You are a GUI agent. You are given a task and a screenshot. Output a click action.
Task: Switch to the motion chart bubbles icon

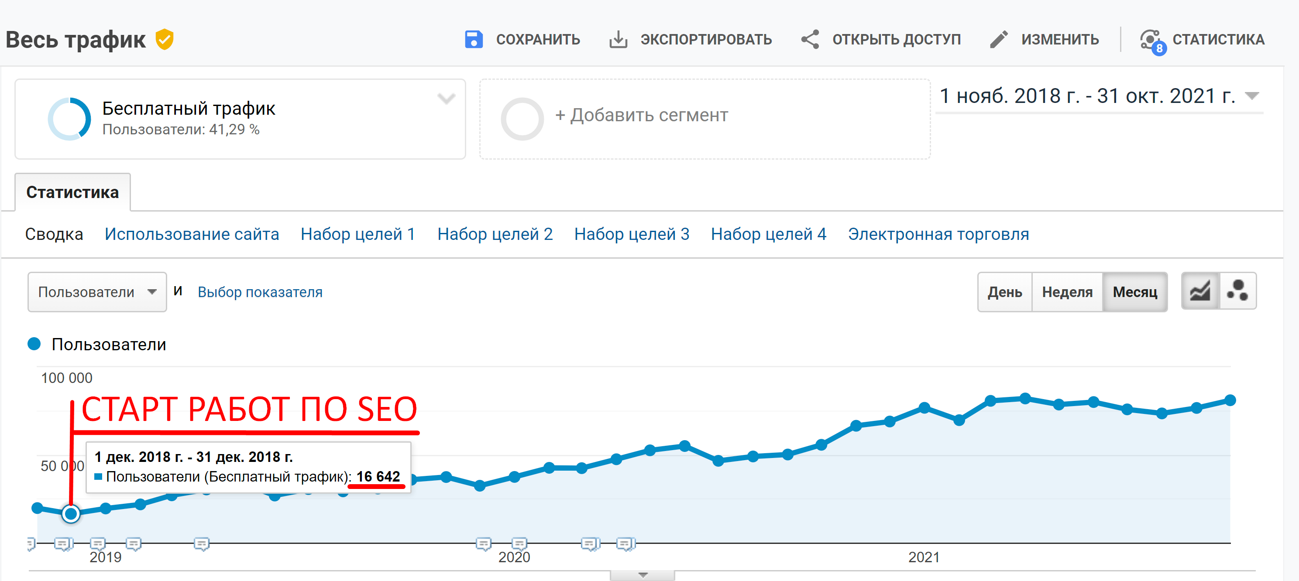click(1237, 291)
